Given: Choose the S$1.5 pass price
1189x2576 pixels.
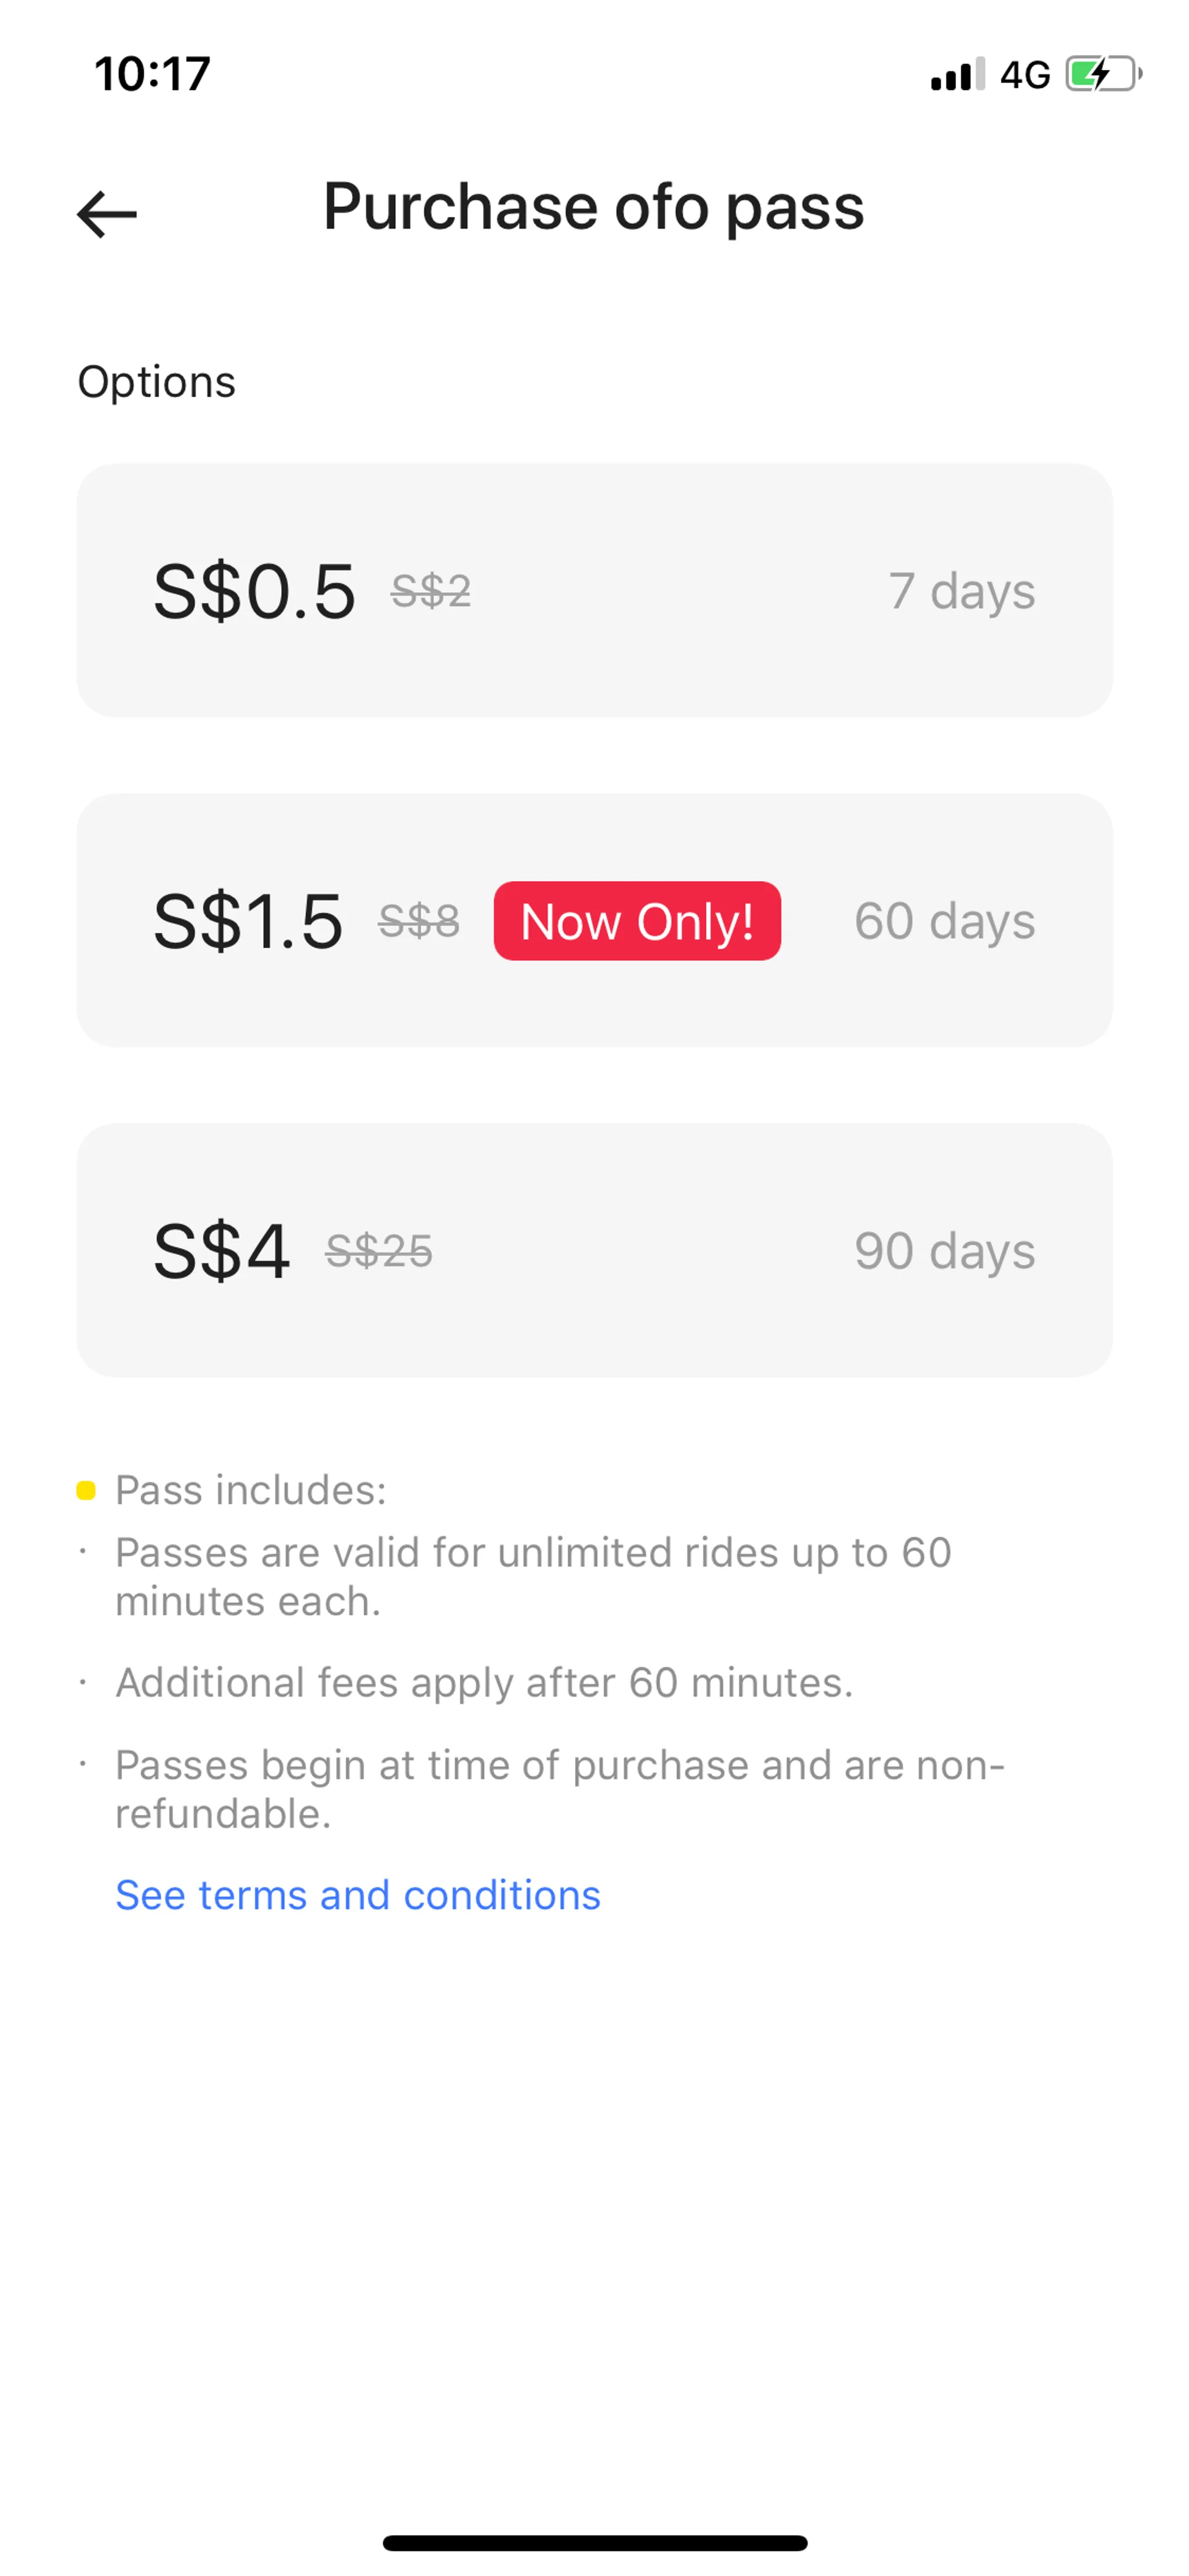Looking at the screenshot, I should click(x=248, y=921).
